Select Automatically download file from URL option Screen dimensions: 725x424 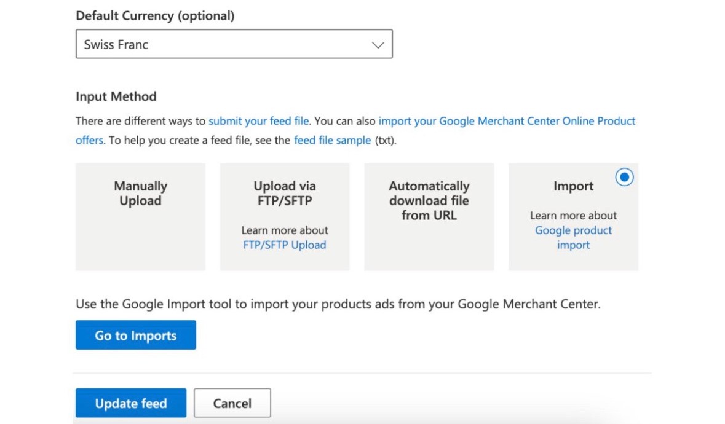[x=429, y=201]
